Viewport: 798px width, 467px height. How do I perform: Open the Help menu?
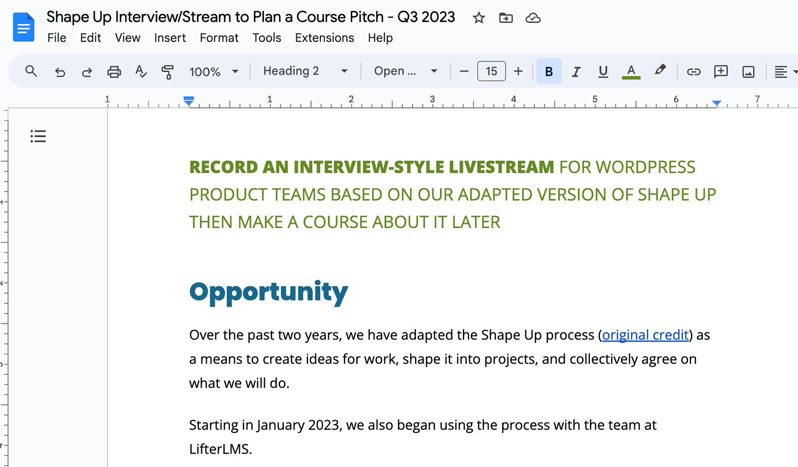click(380, 38)
